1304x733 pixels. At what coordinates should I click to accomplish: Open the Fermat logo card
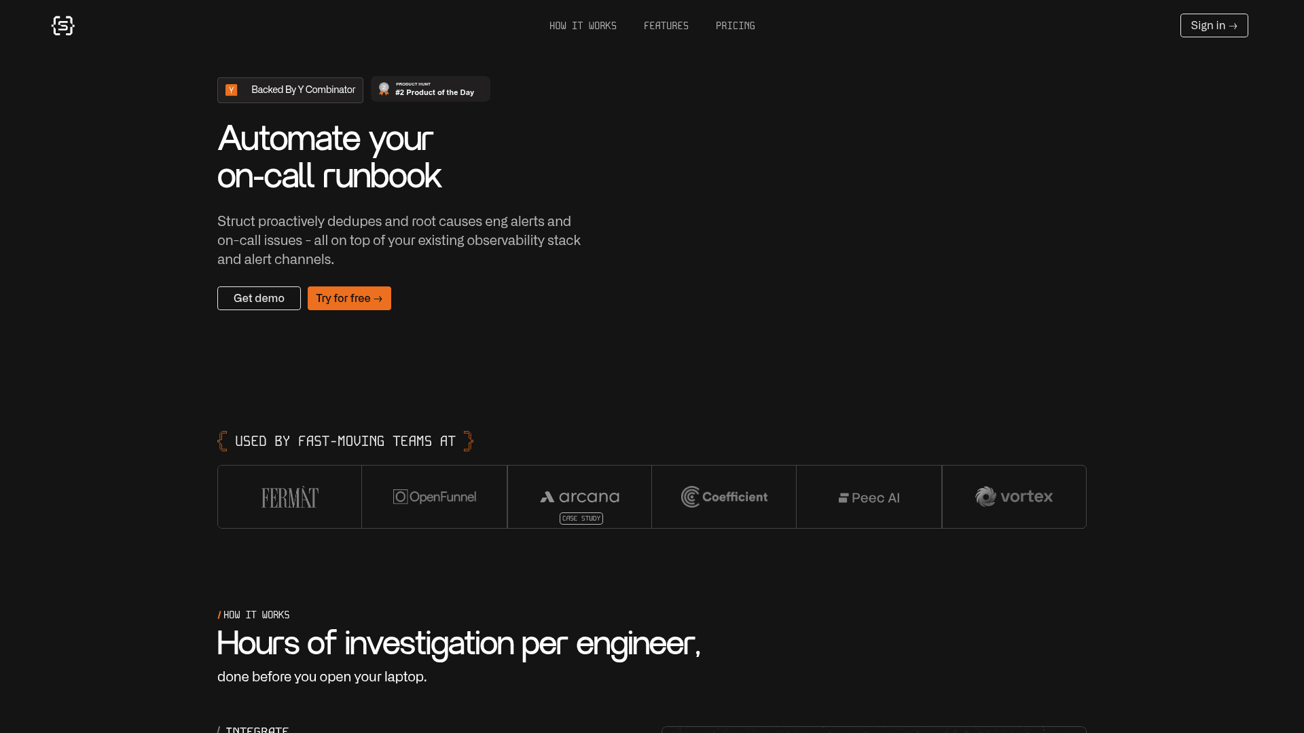click(289, 497)
